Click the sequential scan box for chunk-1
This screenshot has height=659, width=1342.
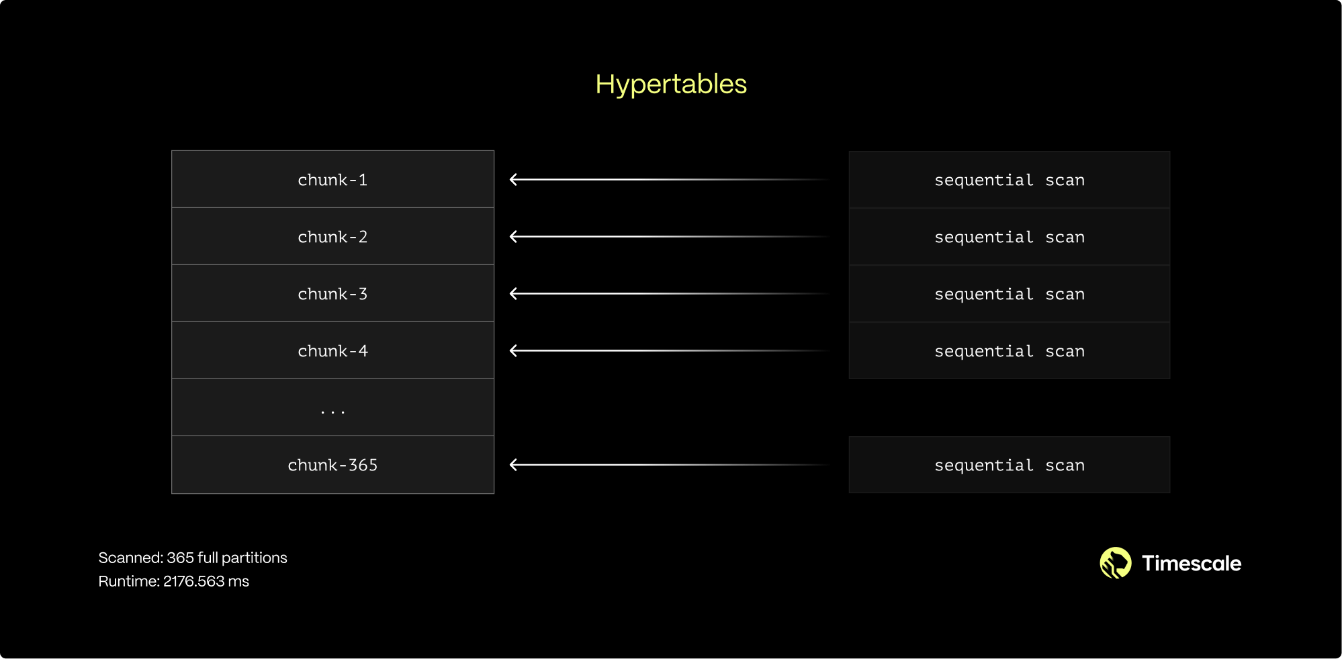(1009, 180)
